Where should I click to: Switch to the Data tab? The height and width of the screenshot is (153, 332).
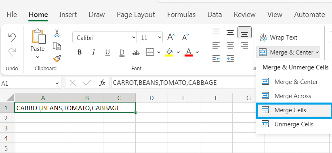tap(214, 15)
